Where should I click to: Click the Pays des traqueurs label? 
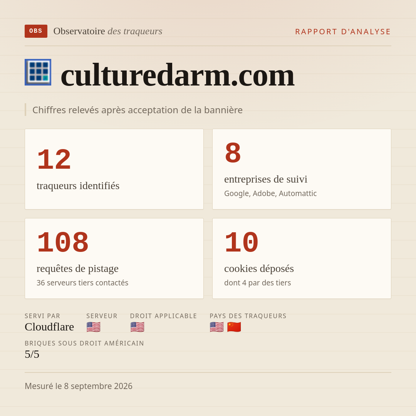click(248, 316)
